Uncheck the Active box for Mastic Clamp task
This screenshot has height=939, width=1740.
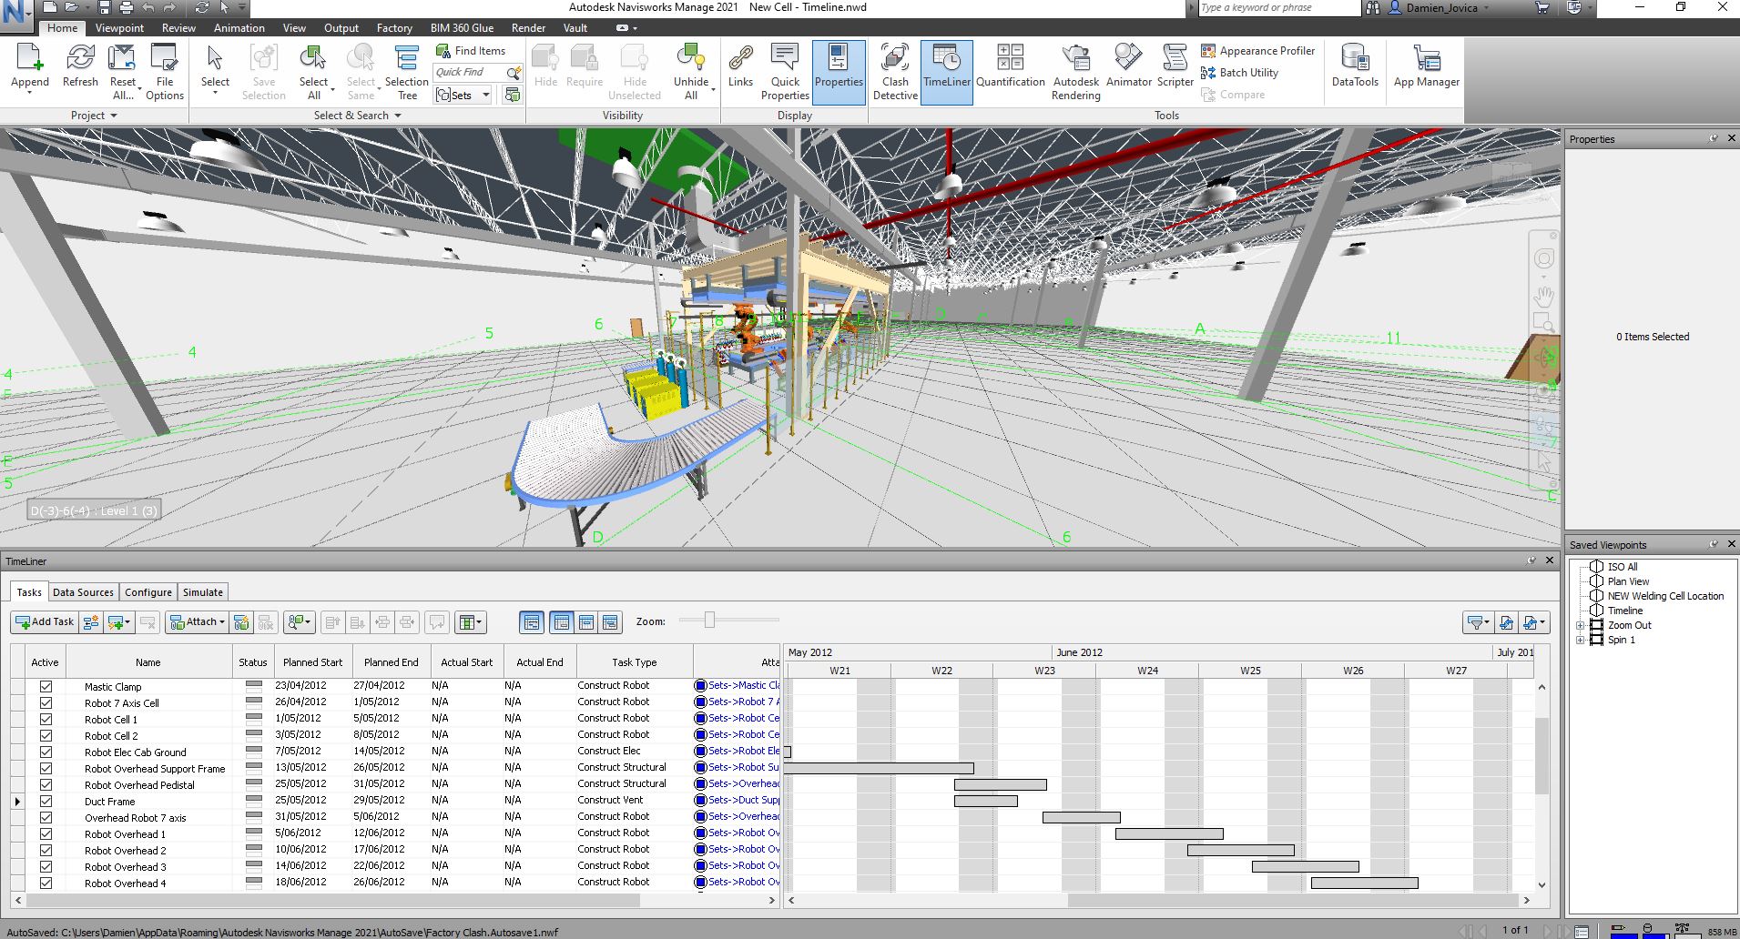point(46,686)
